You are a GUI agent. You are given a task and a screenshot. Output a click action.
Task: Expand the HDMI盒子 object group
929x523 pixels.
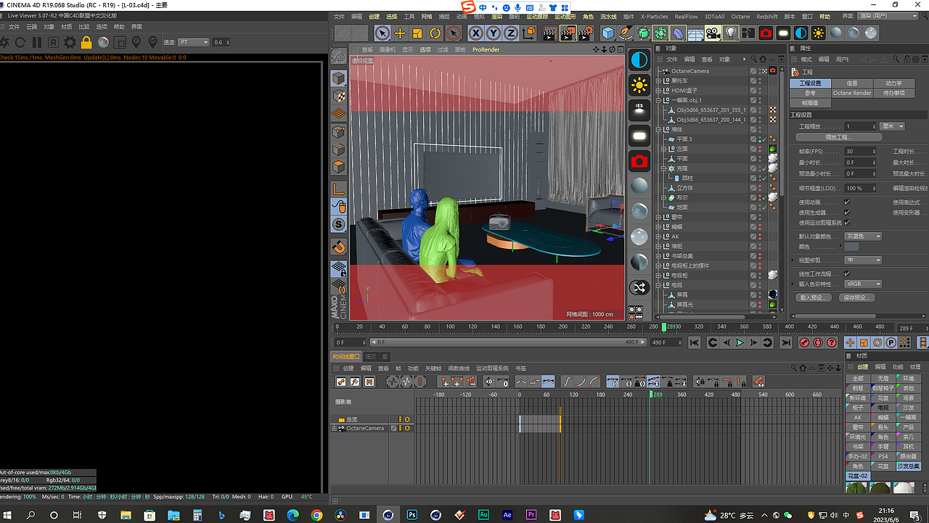659,91
